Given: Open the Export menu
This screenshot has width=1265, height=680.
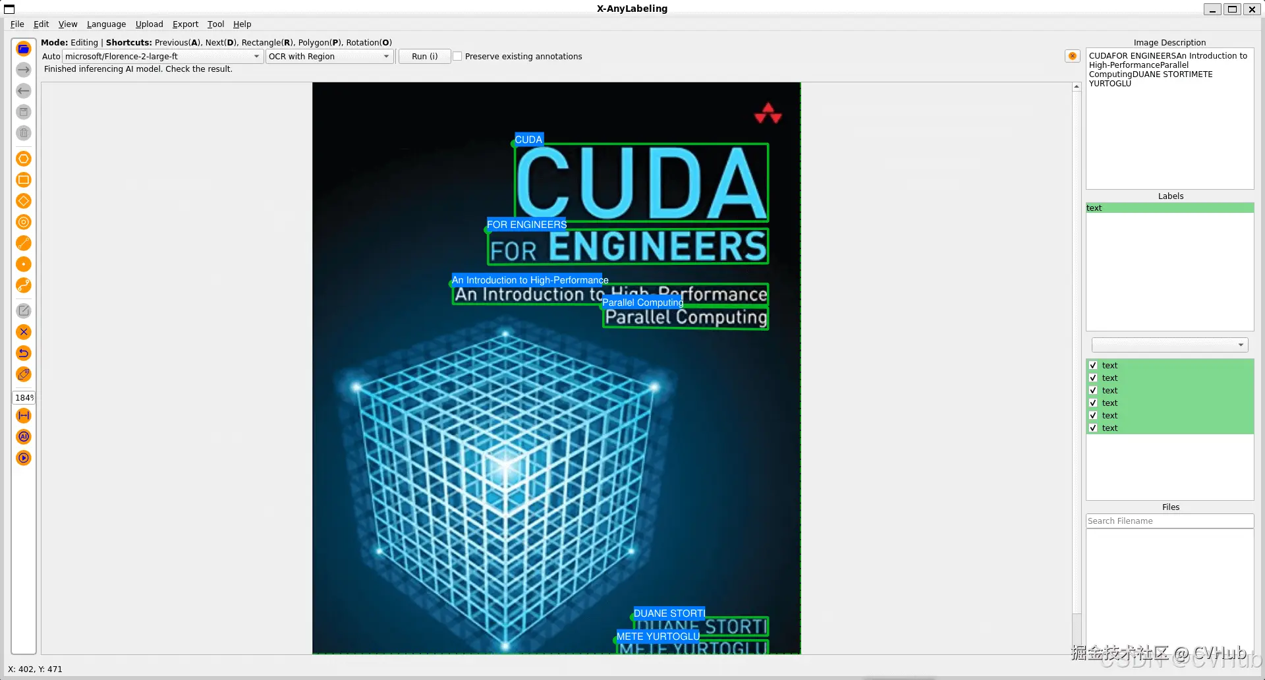Looking at the screenshot, I should click(x=185, y=24).
